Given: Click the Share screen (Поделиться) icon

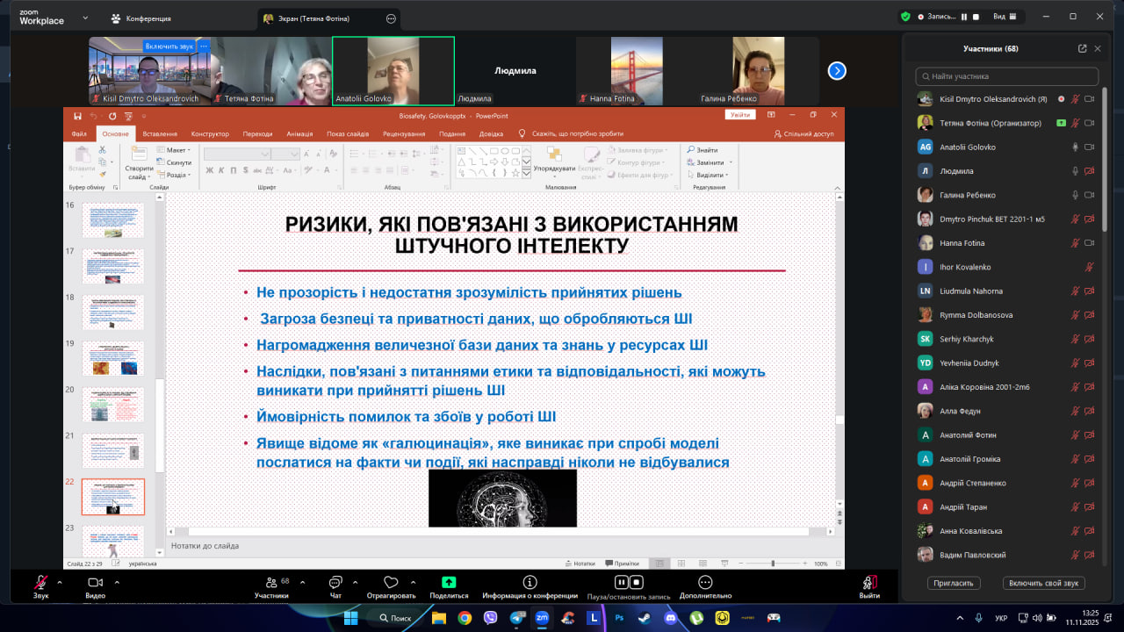Looking at the screenshot, I should pos(449,582).
